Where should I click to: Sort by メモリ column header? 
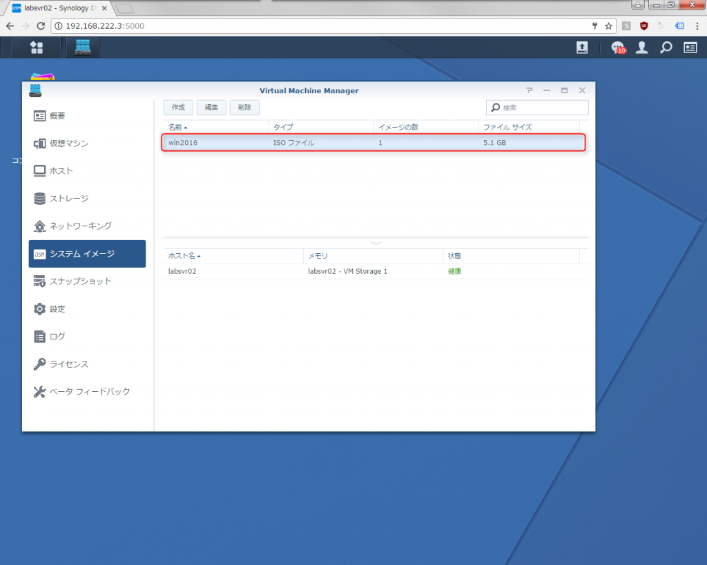[374, 256]
